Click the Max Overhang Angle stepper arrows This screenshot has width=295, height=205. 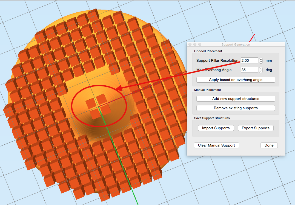click(x=261, y=70)
